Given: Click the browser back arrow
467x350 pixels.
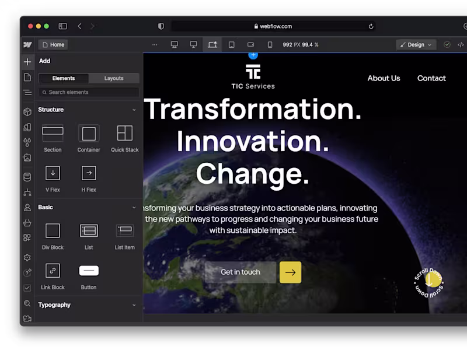Looking at the screenshot, I should click(x=79, y=26).
